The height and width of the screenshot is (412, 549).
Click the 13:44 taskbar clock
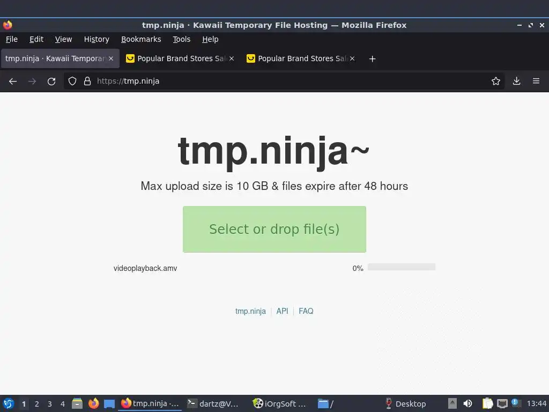pyautogui.click(x=536, y=404)
